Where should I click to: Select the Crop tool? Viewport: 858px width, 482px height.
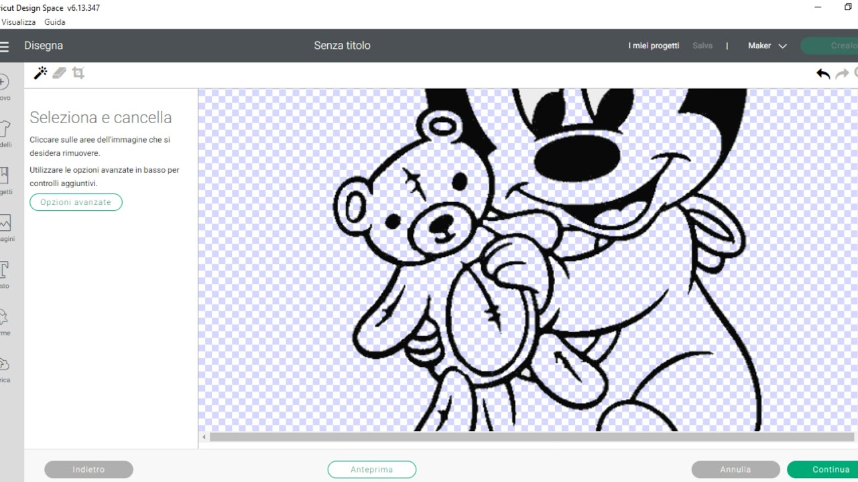point(78,73)
